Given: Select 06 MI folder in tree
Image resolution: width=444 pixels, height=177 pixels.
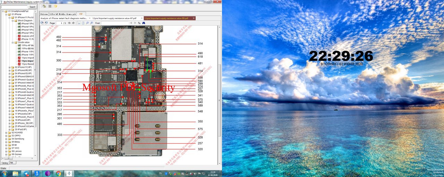Looking at the screenshot, I should pos(14,145).
